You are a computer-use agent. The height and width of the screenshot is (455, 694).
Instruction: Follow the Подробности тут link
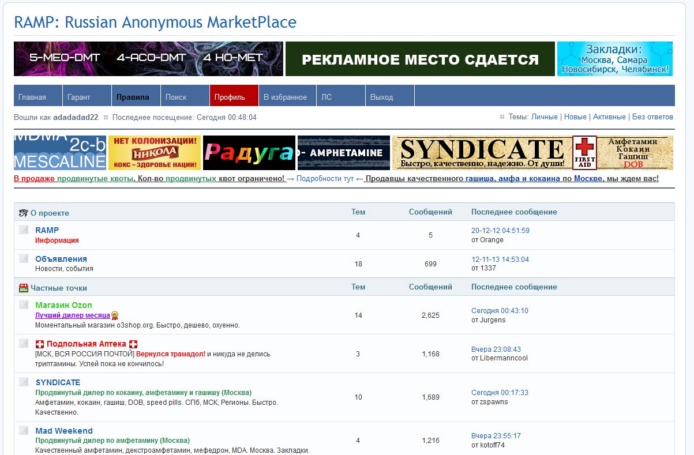(x=325, y=179)
